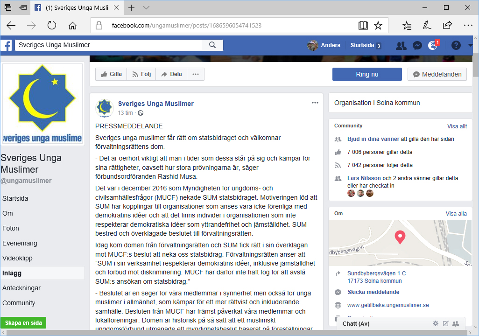Click the Skapa en sida button
This screenshot has height=336, width=479.
(x=23, y=323)
